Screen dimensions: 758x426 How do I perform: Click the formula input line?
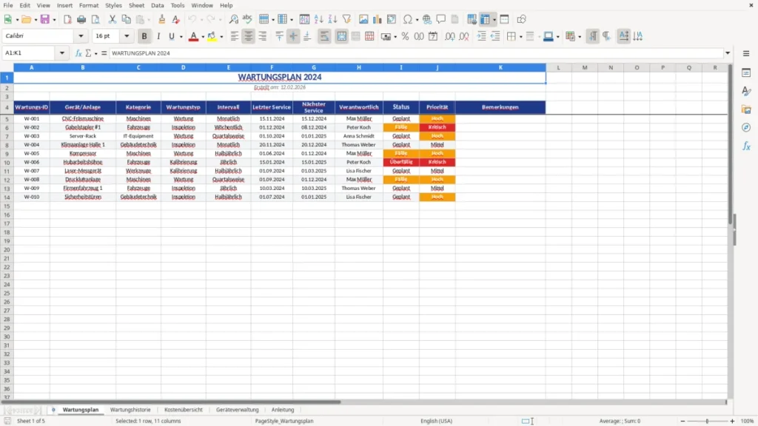pos(416,53)
